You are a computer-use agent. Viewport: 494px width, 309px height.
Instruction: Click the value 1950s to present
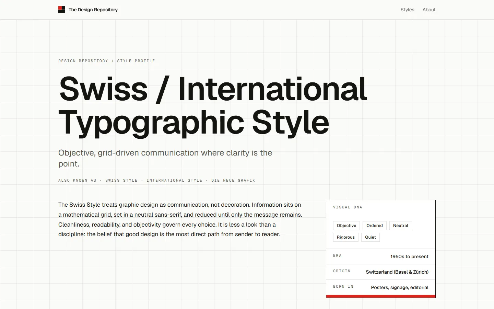(409, 256)
